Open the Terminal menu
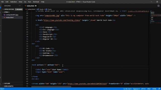The image size is (161, 90). 36,2
